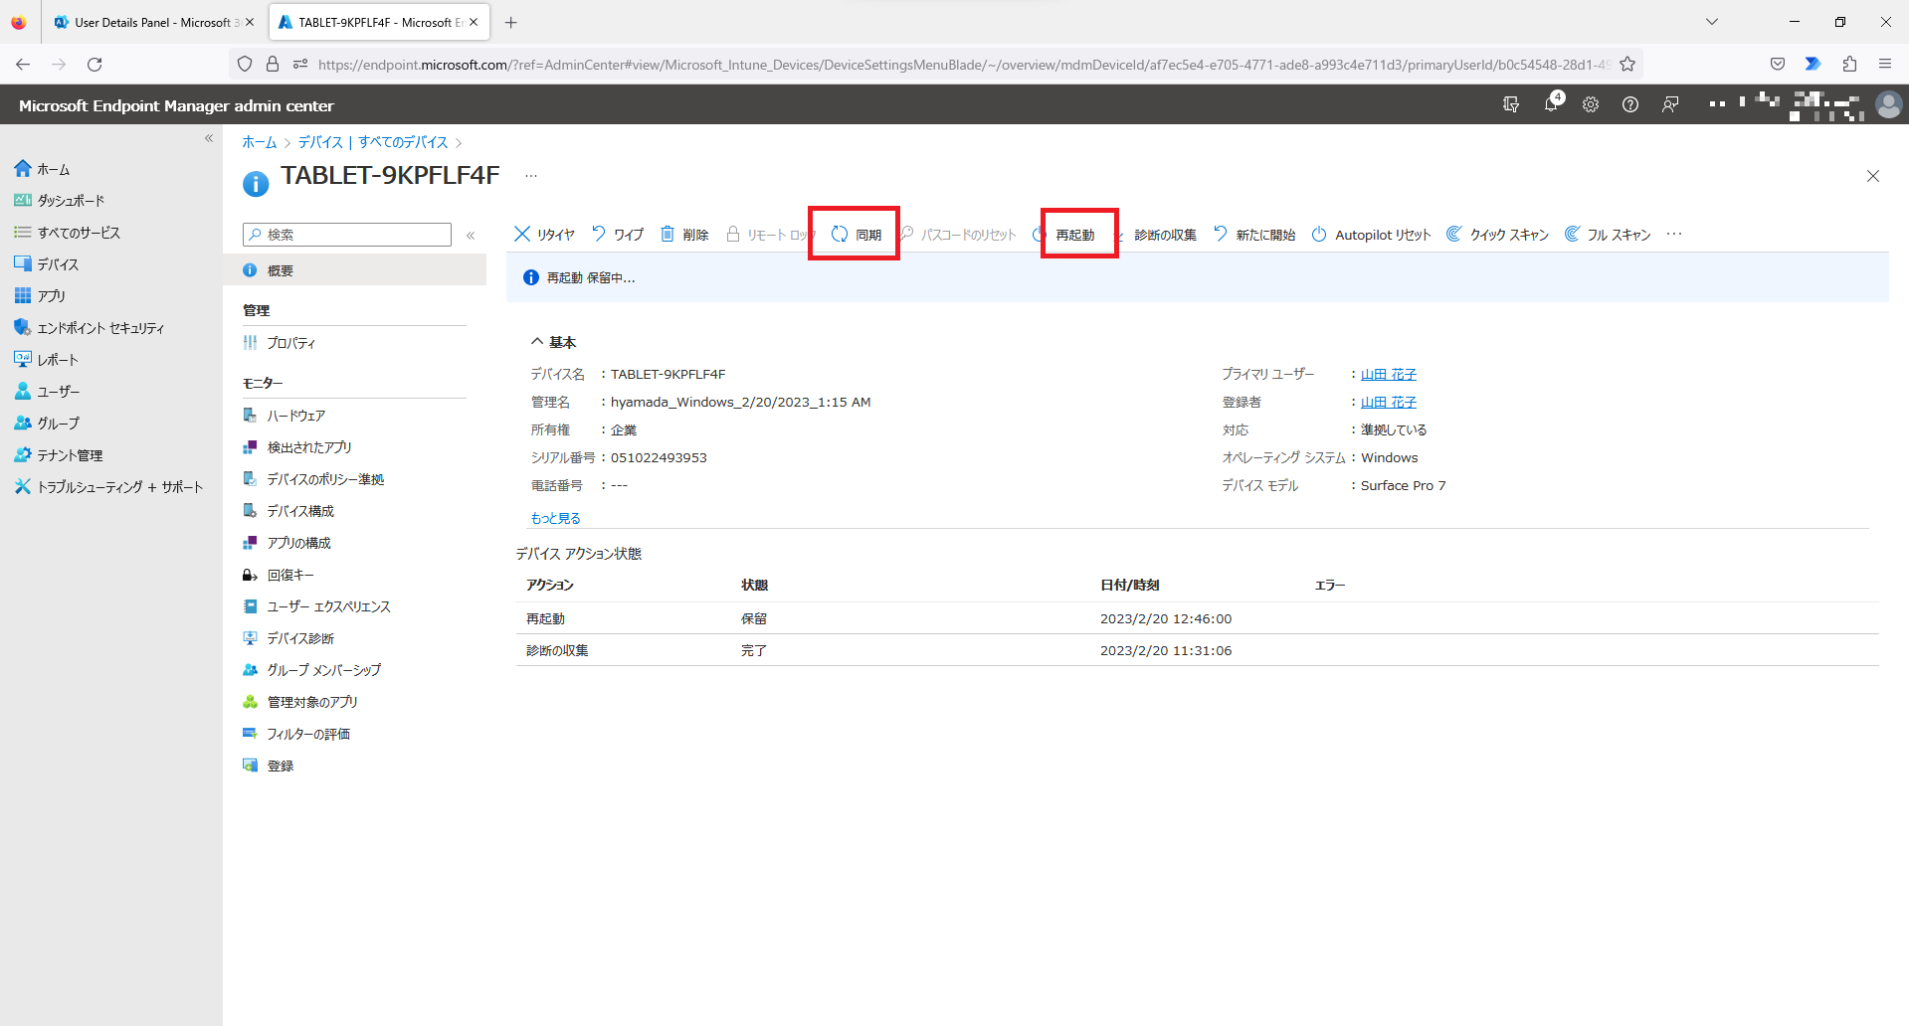This screenshot has width=1909, height=1026.
Task: Open 登録者 山田 花子 link
Action: pos(1389,403)
